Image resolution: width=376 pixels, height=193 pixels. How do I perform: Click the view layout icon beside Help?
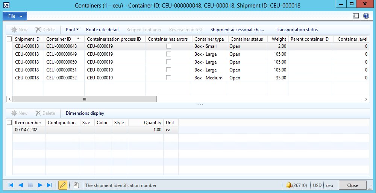coord(356,16)
